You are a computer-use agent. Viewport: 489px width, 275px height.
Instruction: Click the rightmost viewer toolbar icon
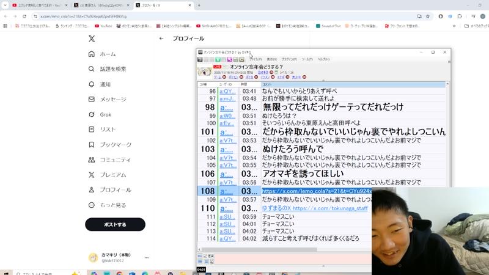241,59
